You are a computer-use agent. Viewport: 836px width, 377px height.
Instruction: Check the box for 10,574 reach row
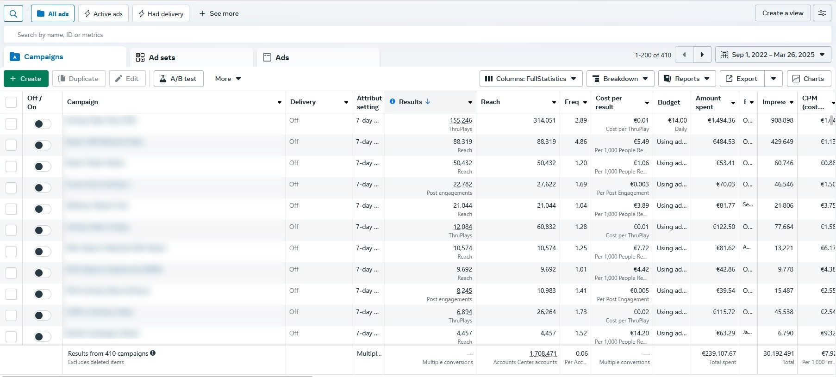pos(11,252)
